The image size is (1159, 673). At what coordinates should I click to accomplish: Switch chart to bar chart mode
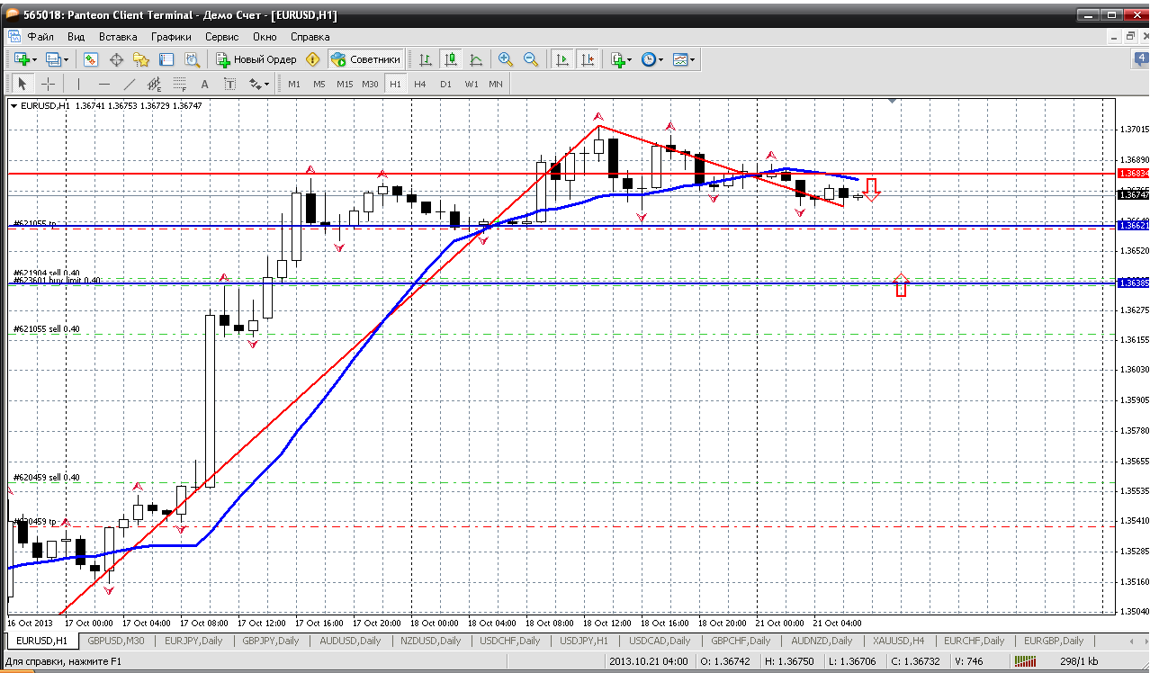(x=426, y=59)
